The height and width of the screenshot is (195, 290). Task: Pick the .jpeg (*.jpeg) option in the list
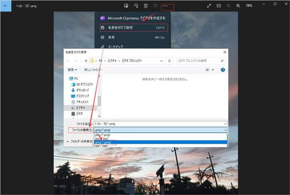coord(105,142)
